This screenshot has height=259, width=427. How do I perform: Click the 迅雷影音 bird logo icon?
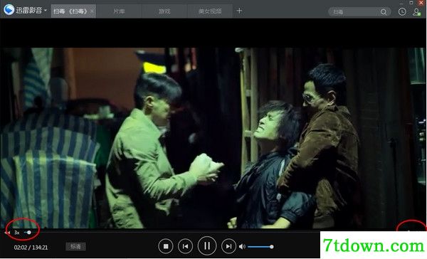9,10
